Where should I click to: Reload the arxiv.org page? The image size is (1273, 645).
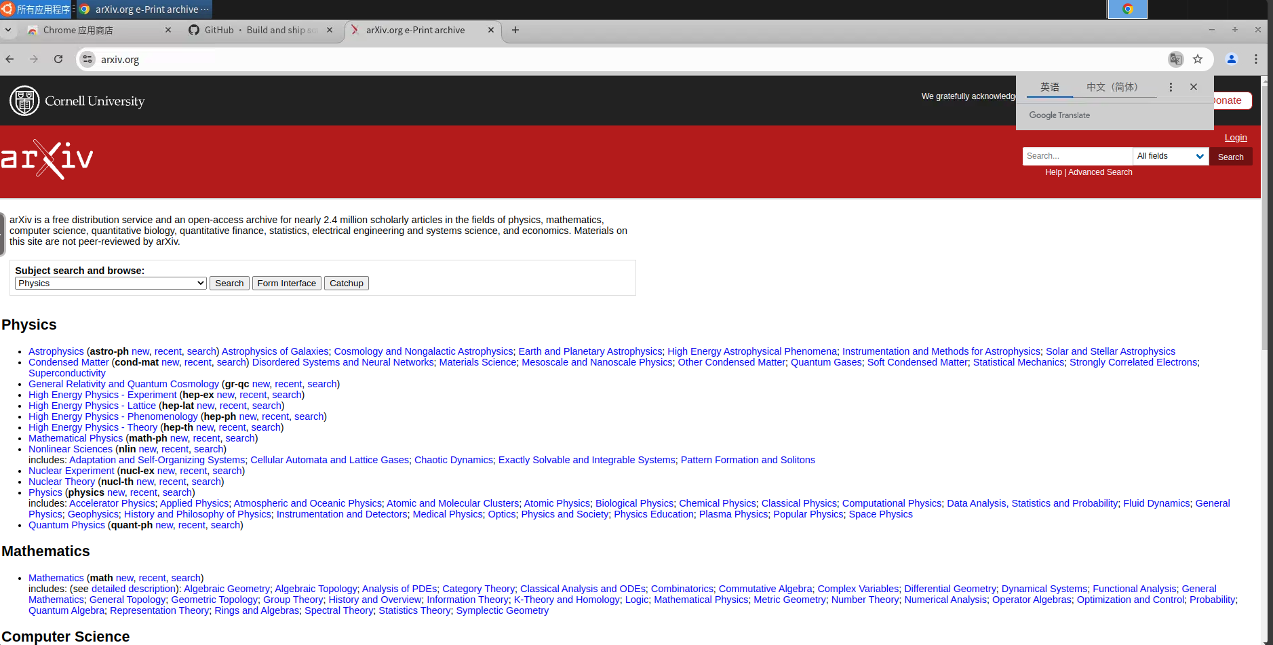pyautogui.click(x=58, y=59)
